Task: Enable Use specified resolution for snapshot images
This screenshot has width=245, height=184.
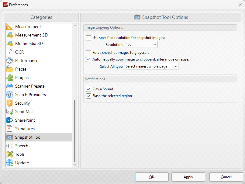Action: [88, 38]
